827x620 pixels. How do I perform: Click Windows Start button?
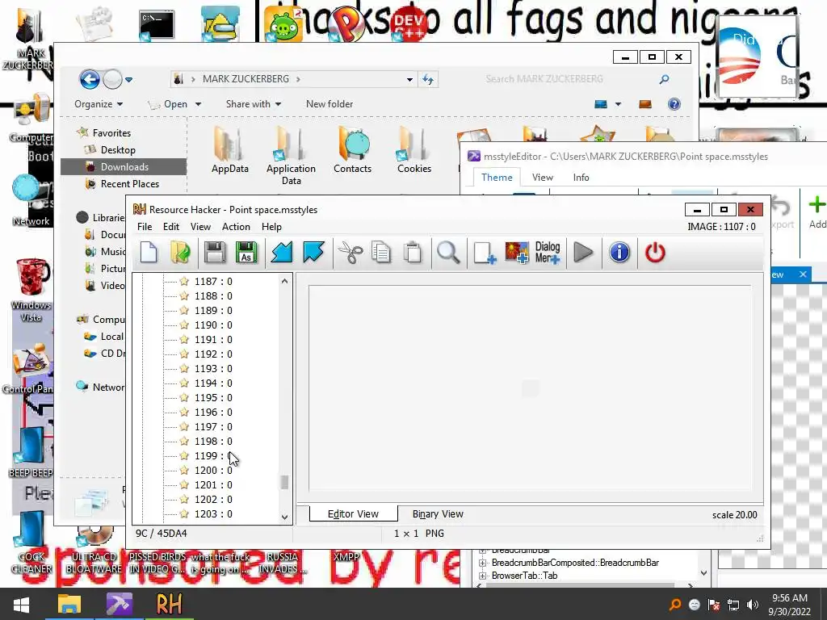tap(21, 604)
